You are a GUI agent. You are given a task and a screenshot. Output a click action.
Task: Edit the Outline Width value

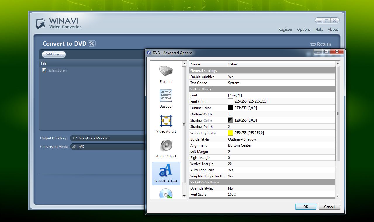point(281,114)
